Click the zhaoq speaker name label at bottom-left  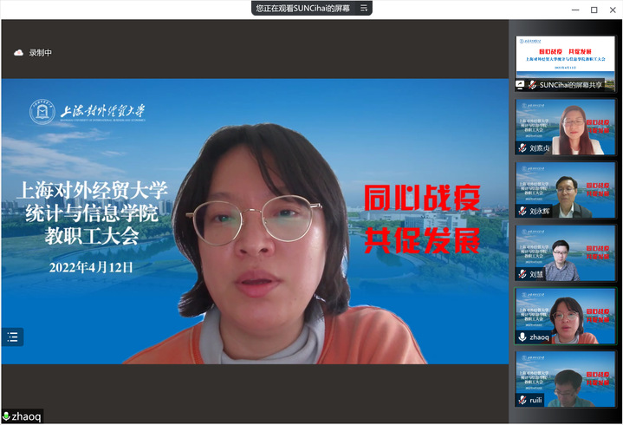[x=26, y=417]
